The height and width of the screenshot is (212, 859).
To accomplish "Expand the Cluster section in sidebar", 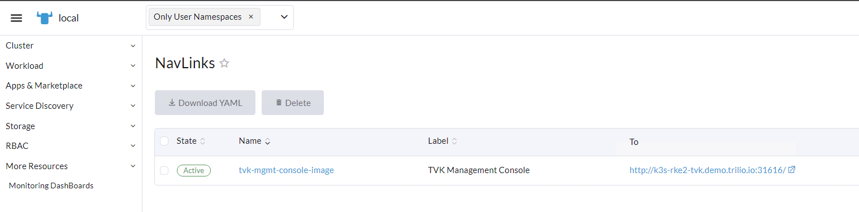I will (x=71, y=46).
